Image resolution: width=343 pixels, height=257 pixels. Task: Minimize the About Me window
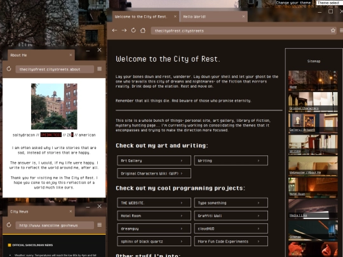point(88,51)
